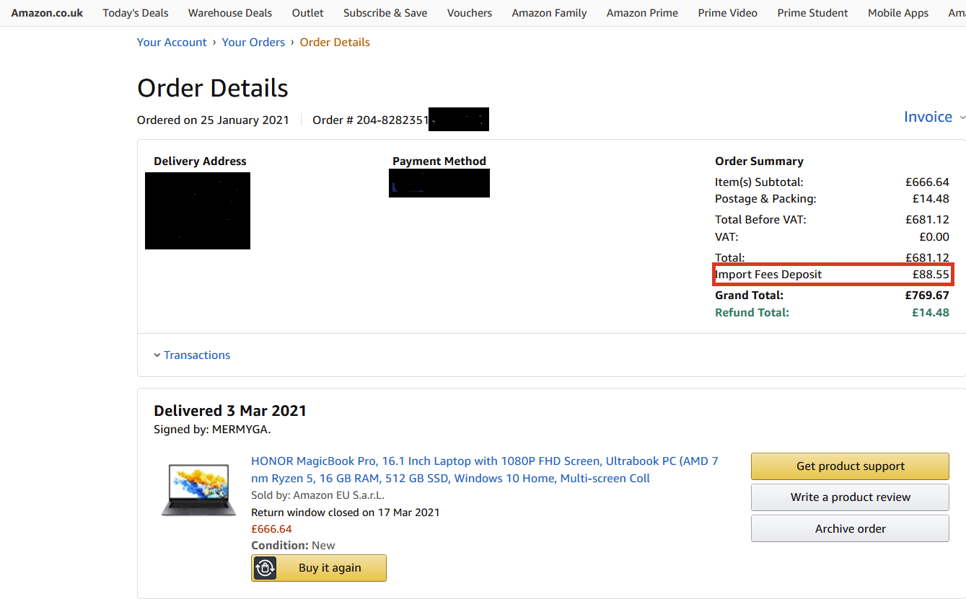The height and width of the screenshot is (599, 966).
Task: Open Your Account breadcrumb link
Action: click(172, 42)
